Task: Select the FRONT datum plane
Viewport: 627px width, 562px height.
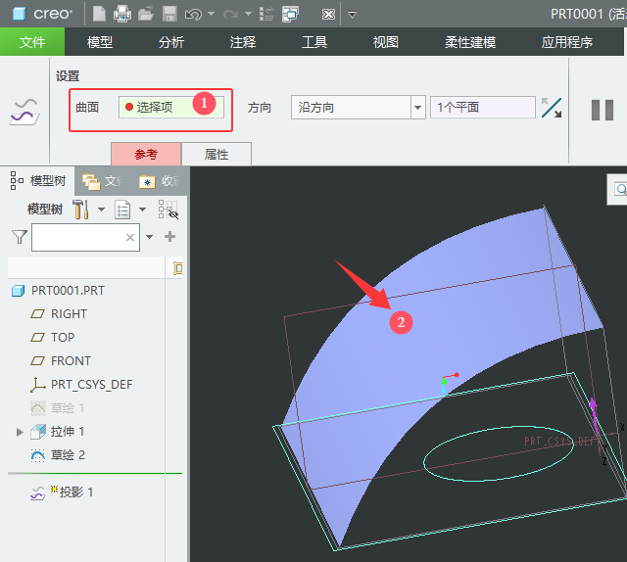Action: pos(61,361)
